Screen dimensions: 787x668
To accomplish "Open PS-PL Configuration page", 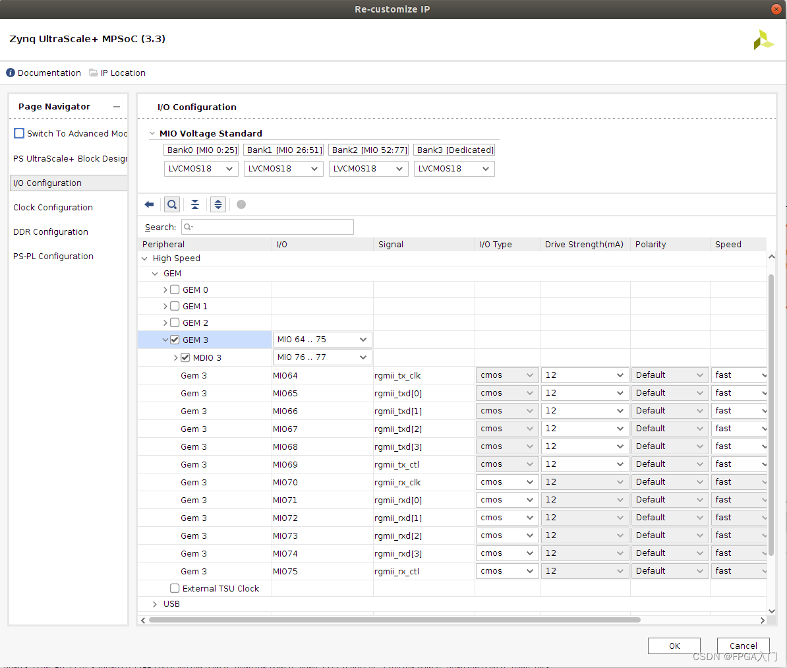I will pos(53,256).
